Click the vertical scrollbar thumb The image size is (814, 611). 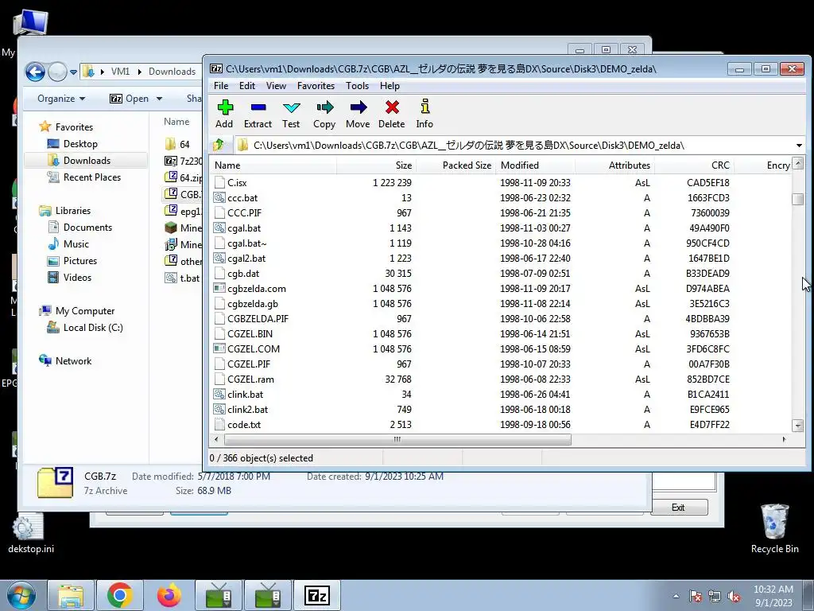click(x=798, y=199)
